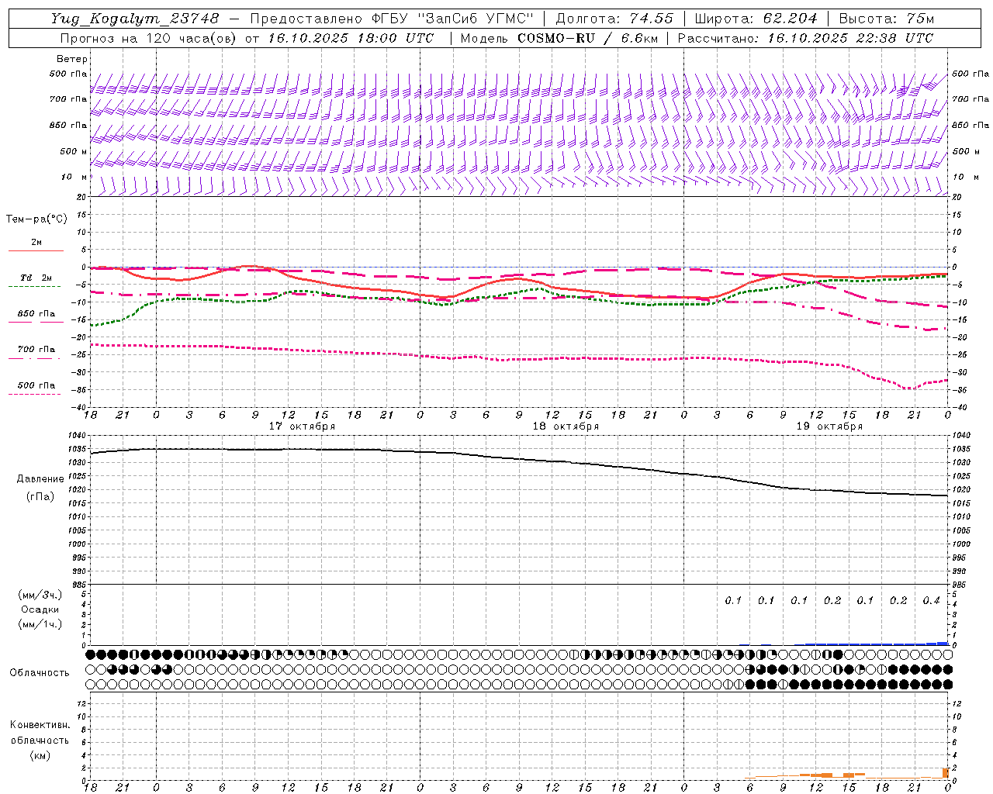Click the Облачность row label
This screenshot has height=794, width=993.
pos(40,673)
